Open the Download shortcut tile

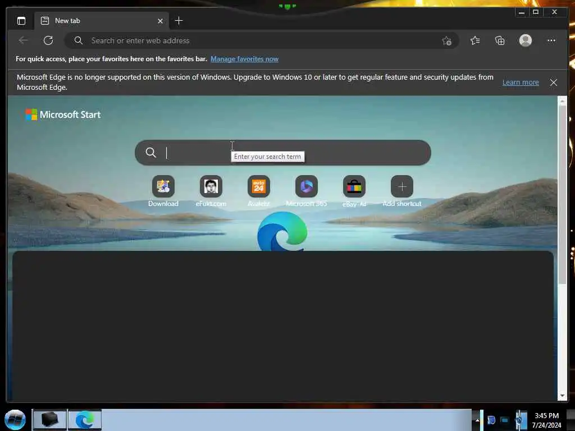click(163, 191)
